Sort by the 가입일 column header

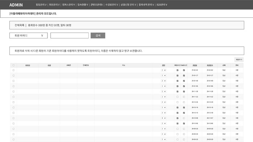(195, 65)
